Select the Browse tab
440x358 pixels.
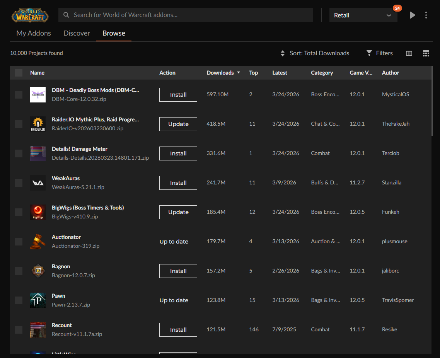(x=114, y=33)
